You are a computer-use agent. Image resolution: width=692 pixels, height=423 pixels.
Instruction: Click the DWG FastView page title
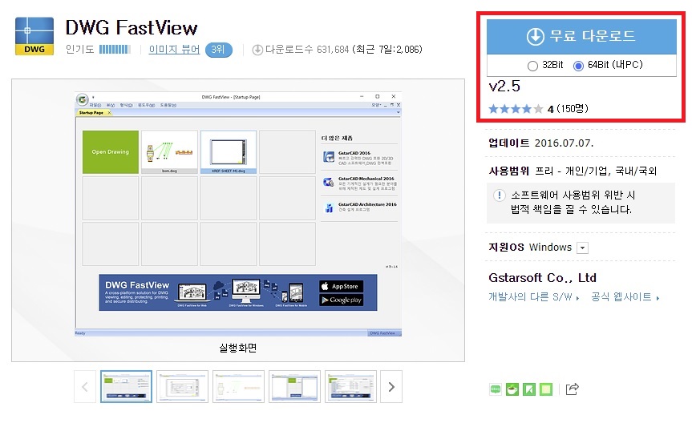pyautogui.click(x=132, y=28)
